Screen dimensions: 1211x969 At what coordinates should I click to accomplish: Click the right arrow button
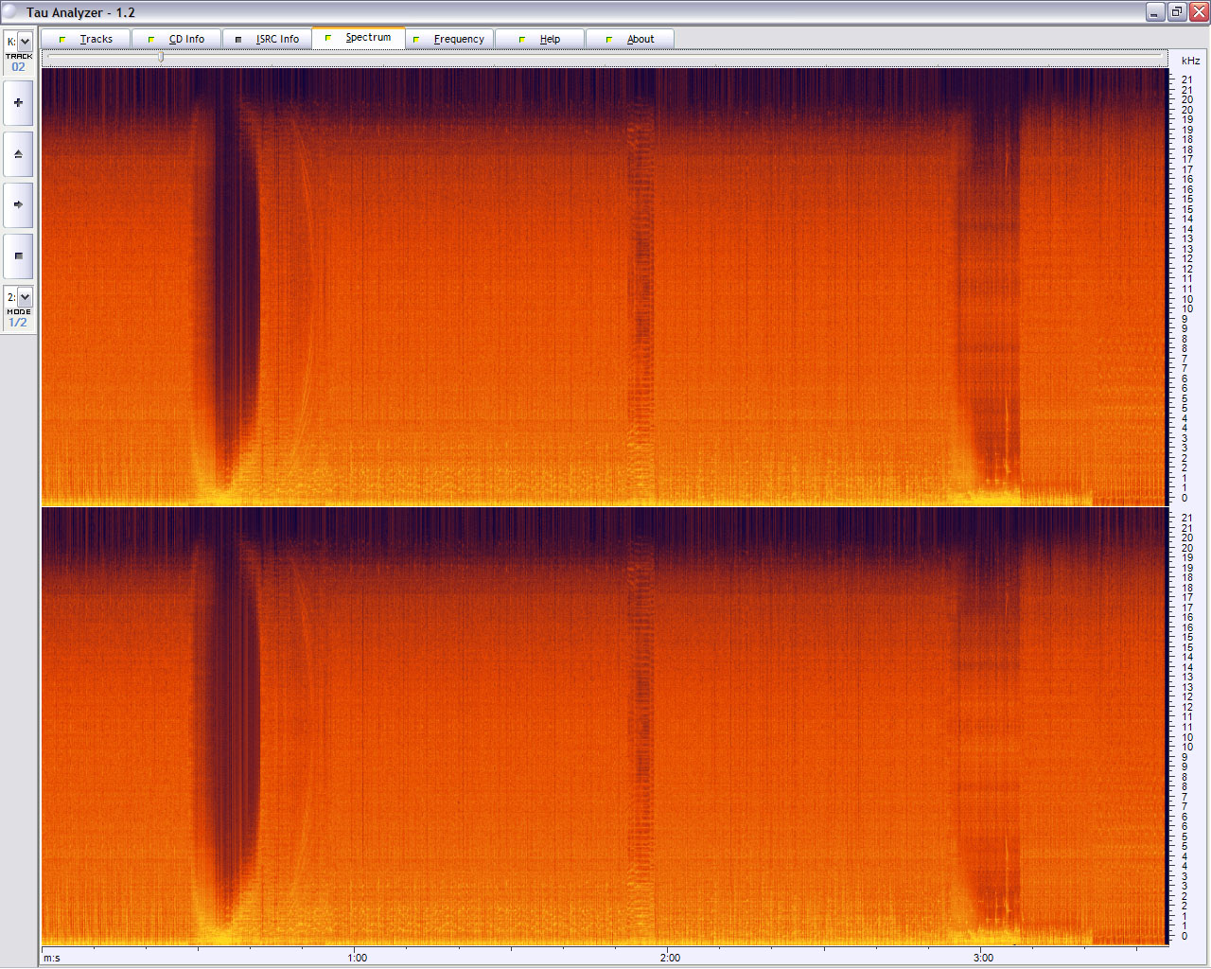(18, 204)
